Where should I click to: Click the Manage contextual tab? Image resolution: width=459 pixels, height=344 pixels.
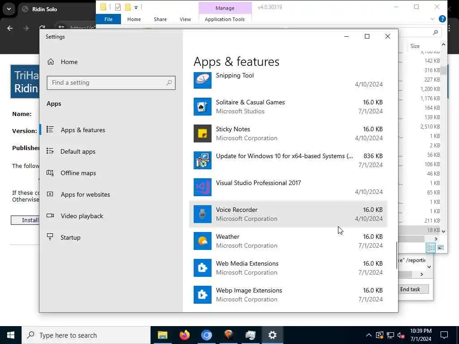point(225,8)
